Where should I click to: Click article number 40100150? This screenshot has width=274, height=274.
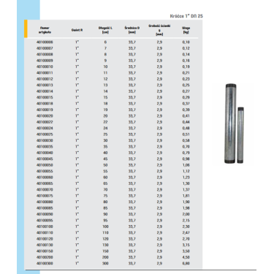[x=45, y=251]
